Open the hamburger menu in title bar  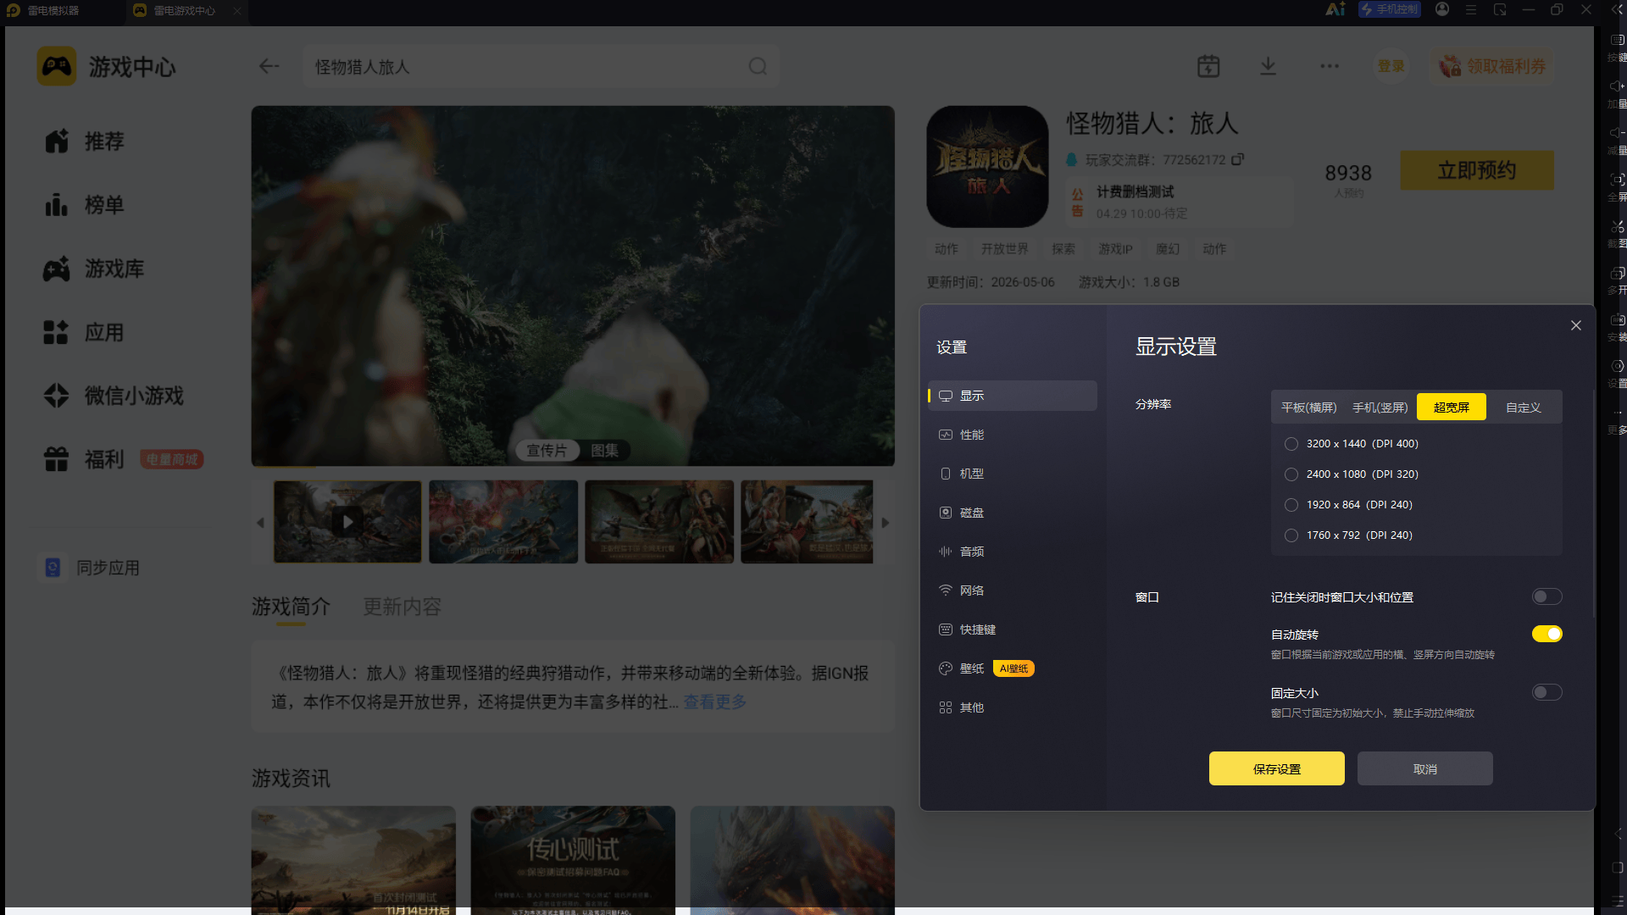coord(1471,9)
